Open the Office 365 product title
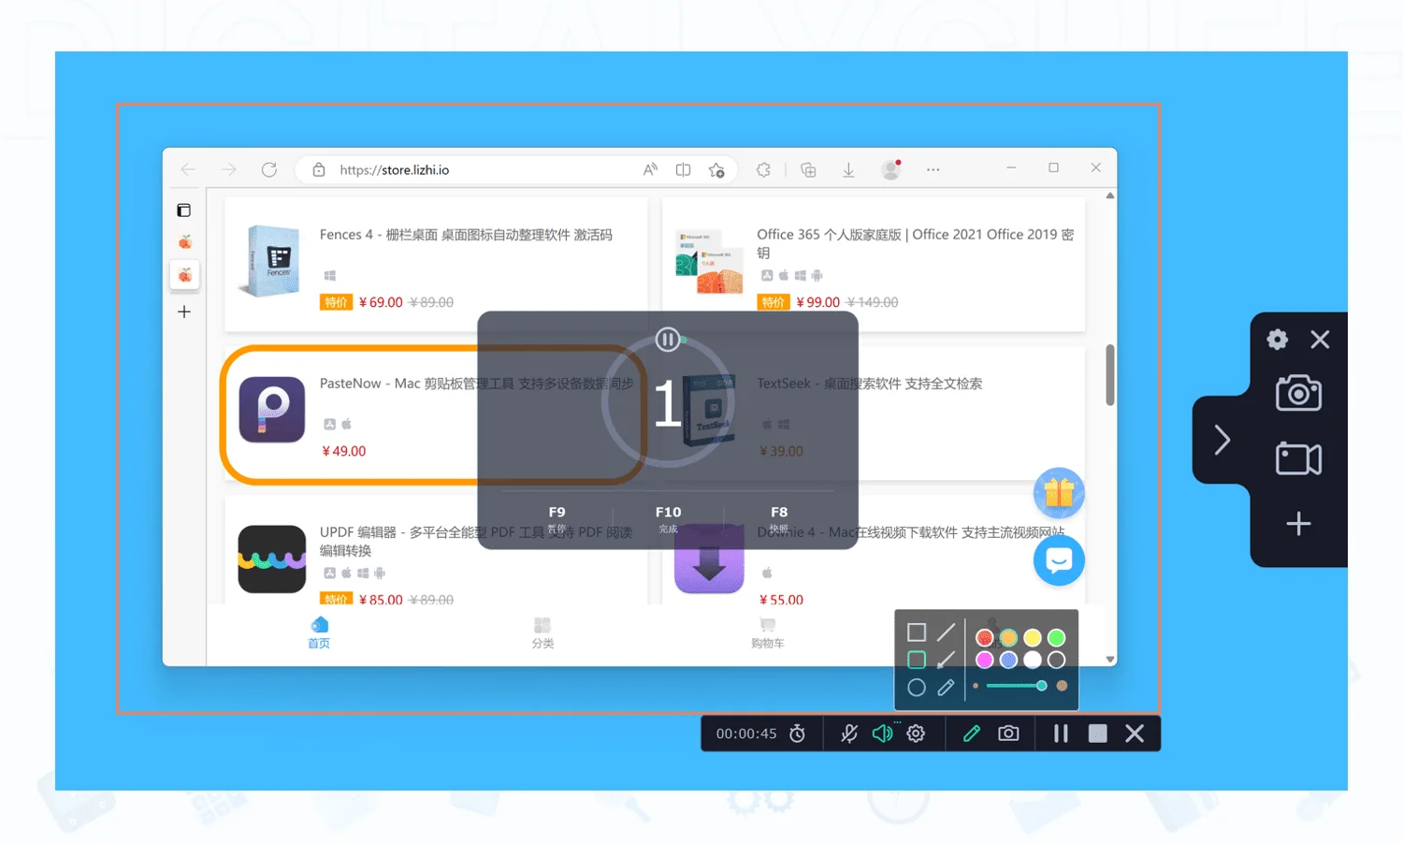 coord(916,243)
